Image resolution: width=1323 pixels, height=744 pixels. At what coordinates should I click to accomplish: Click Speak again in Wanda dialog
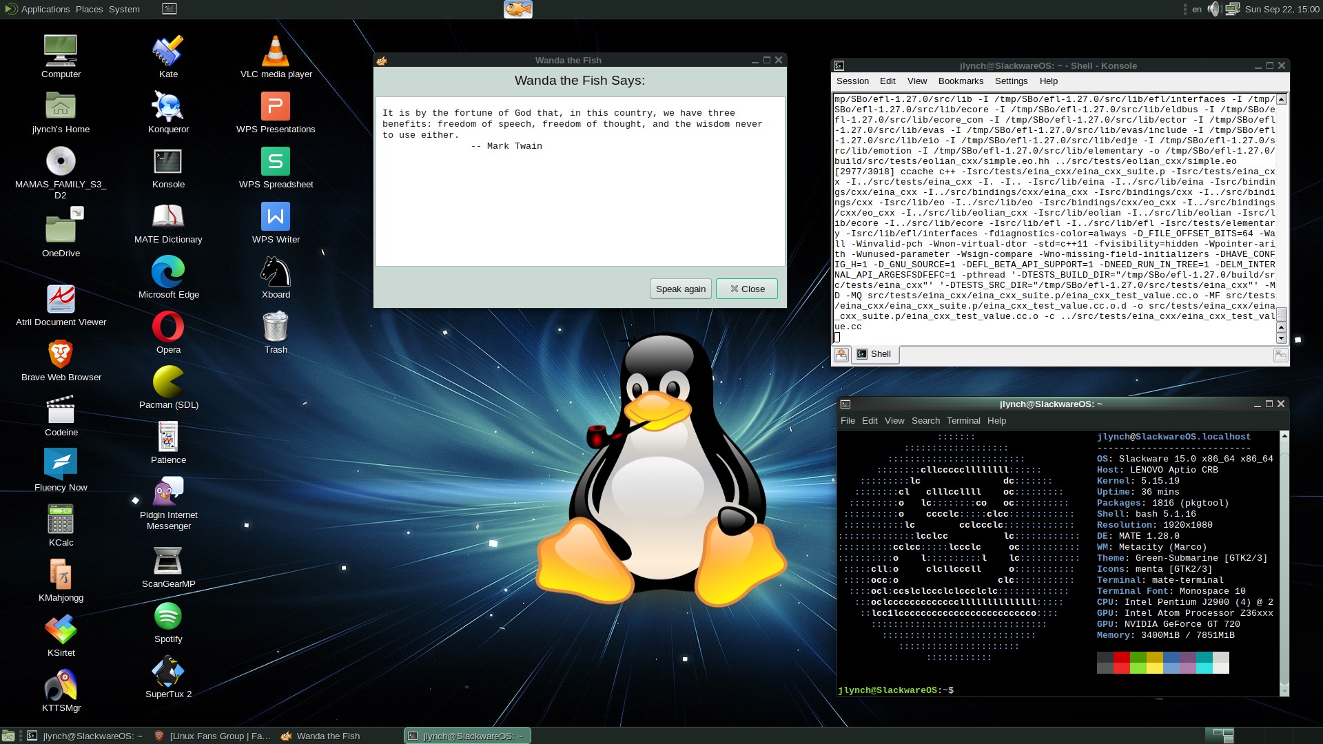click(680, 289)
